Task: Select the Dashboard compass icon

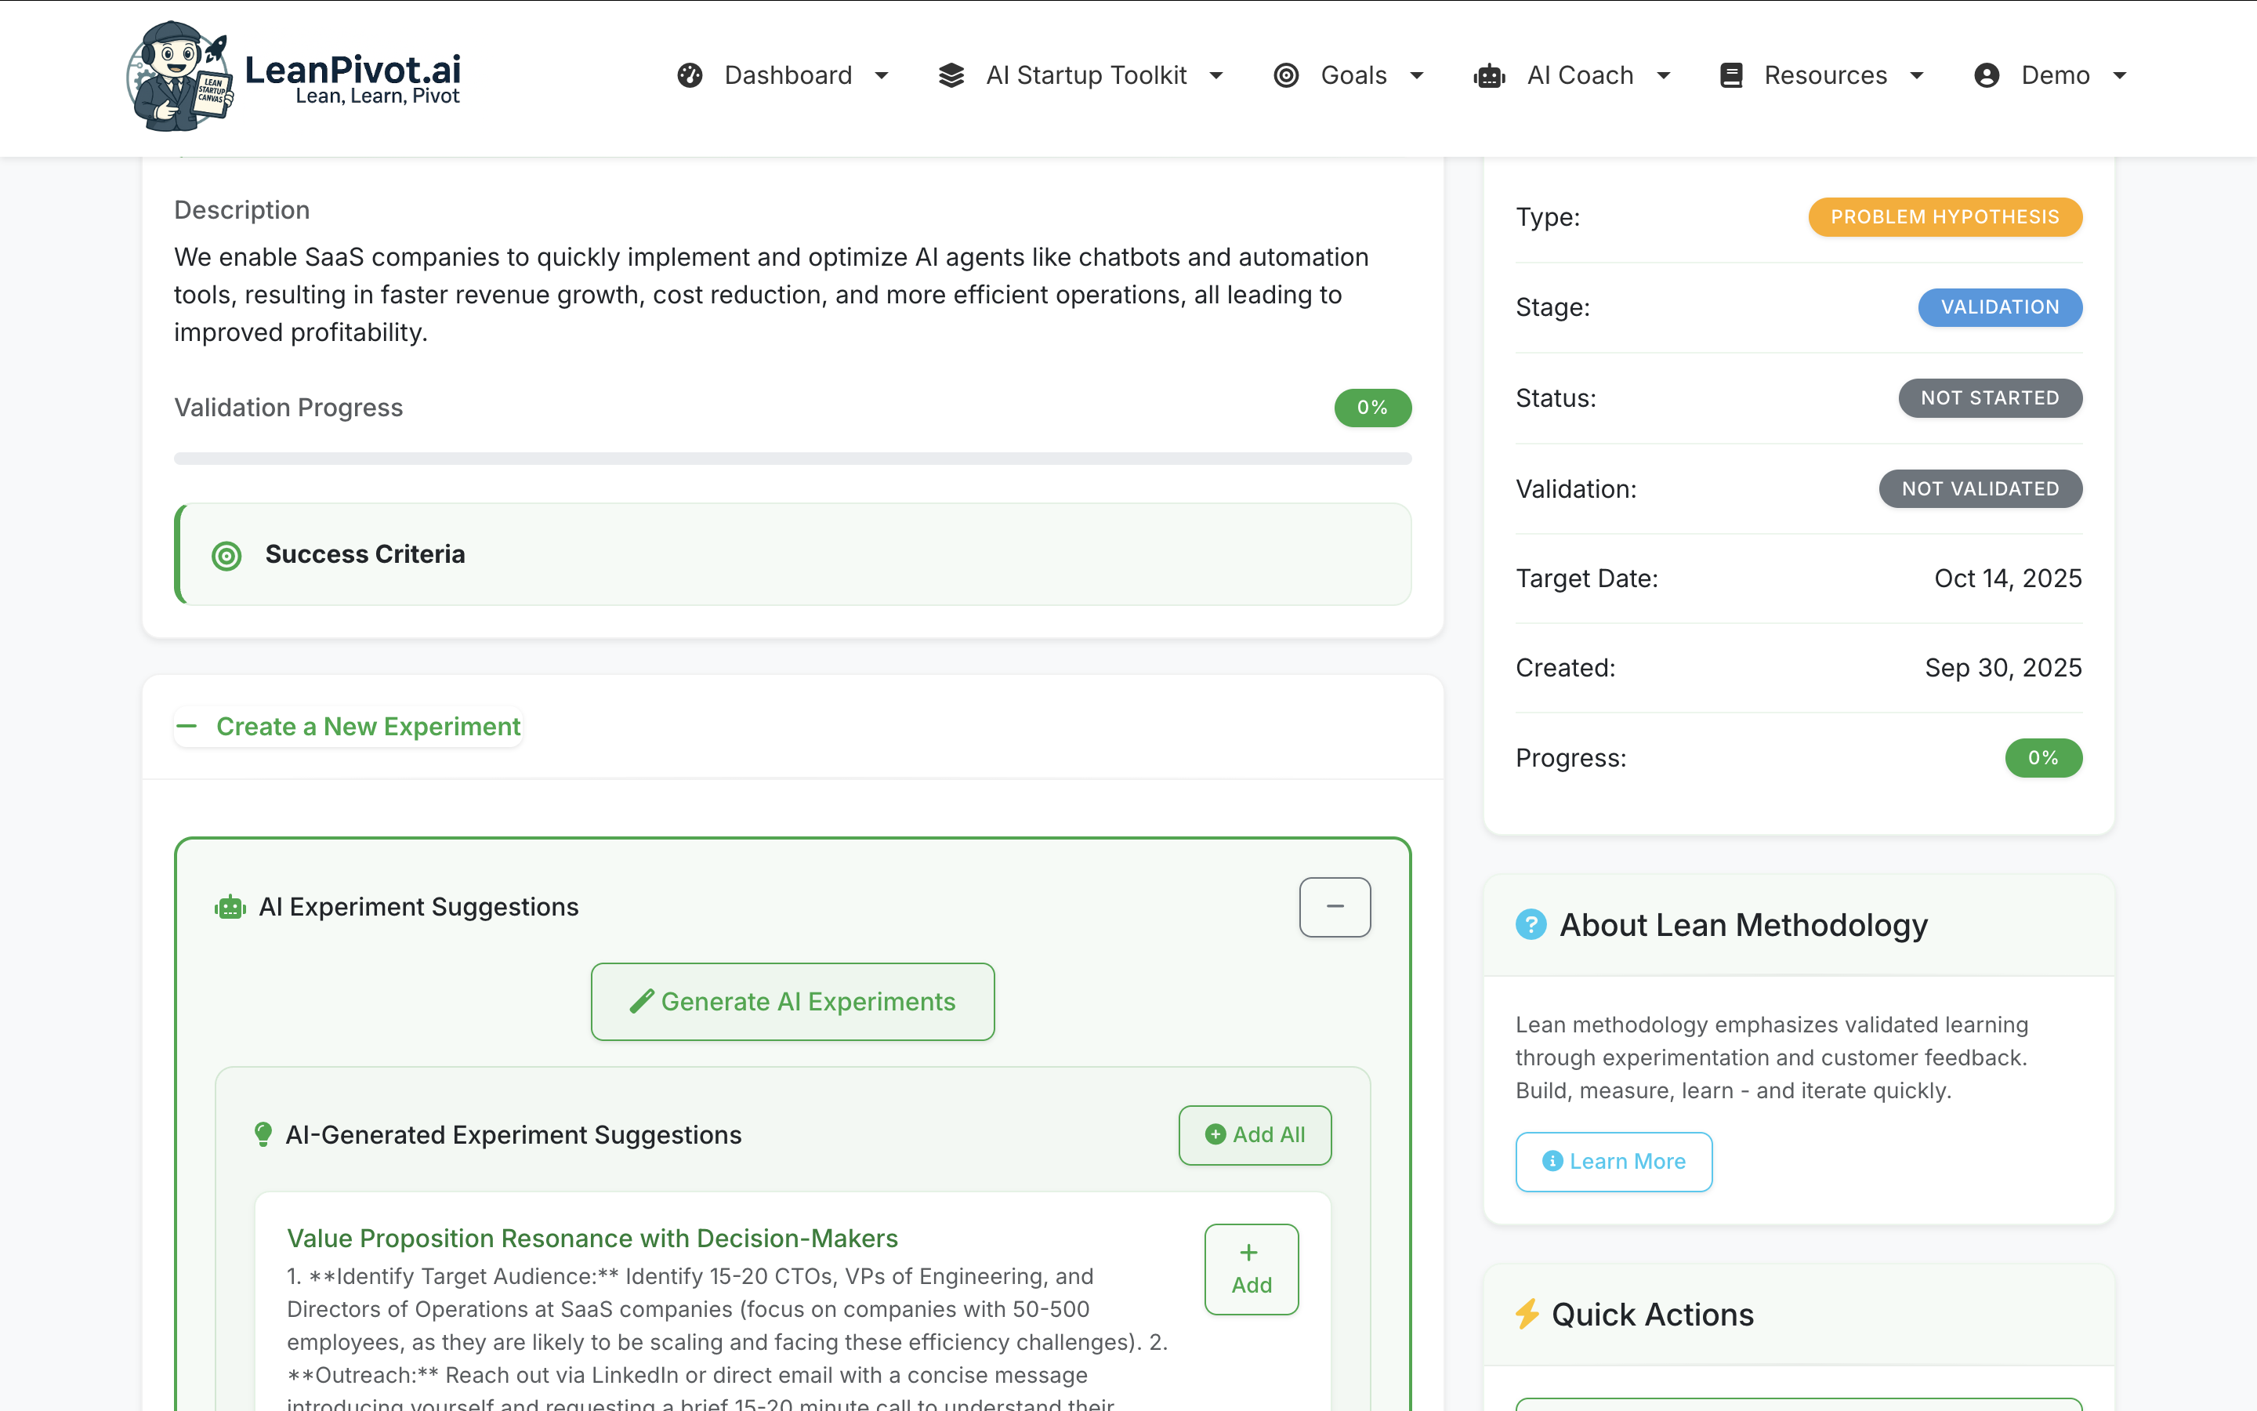Action: [689, 74]
